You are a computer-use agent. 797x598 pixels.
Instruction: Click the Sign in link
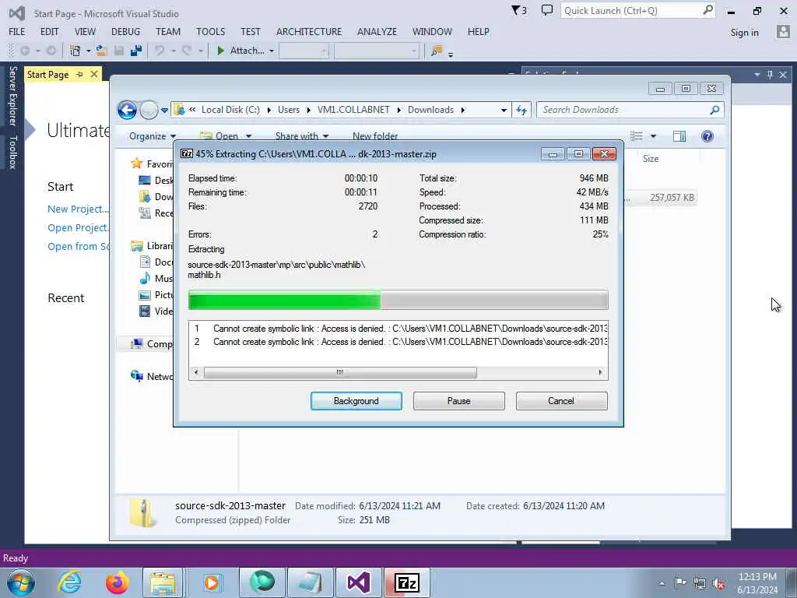click(744, 33)
